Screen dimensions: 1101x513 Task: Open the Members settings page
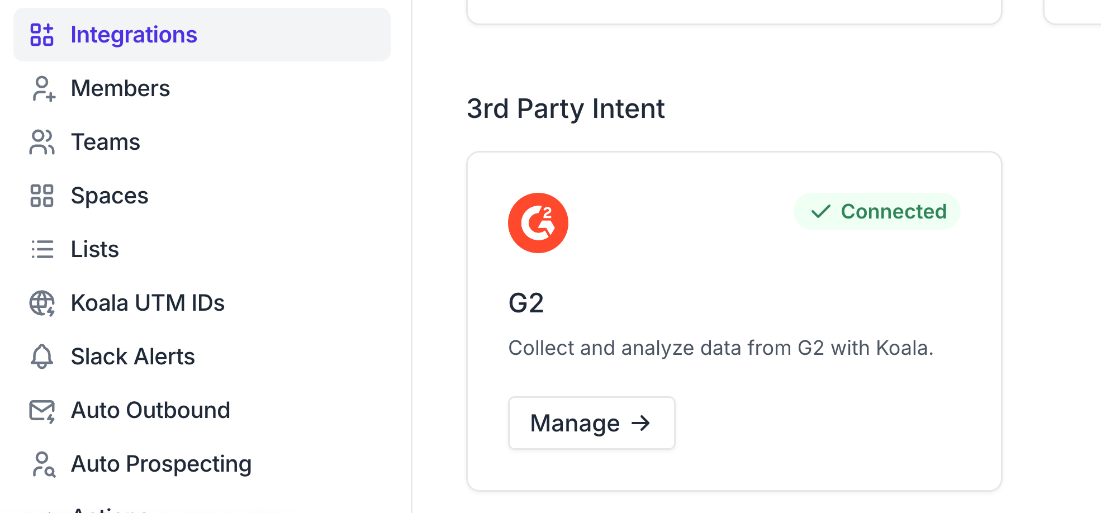pos(120,88)
